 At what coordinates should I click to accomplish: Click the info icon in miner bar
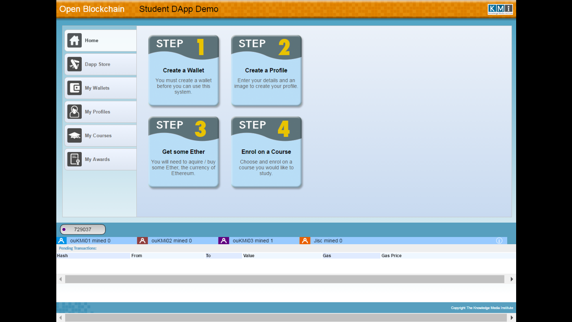pyautogui.click(x=499, y=241)
